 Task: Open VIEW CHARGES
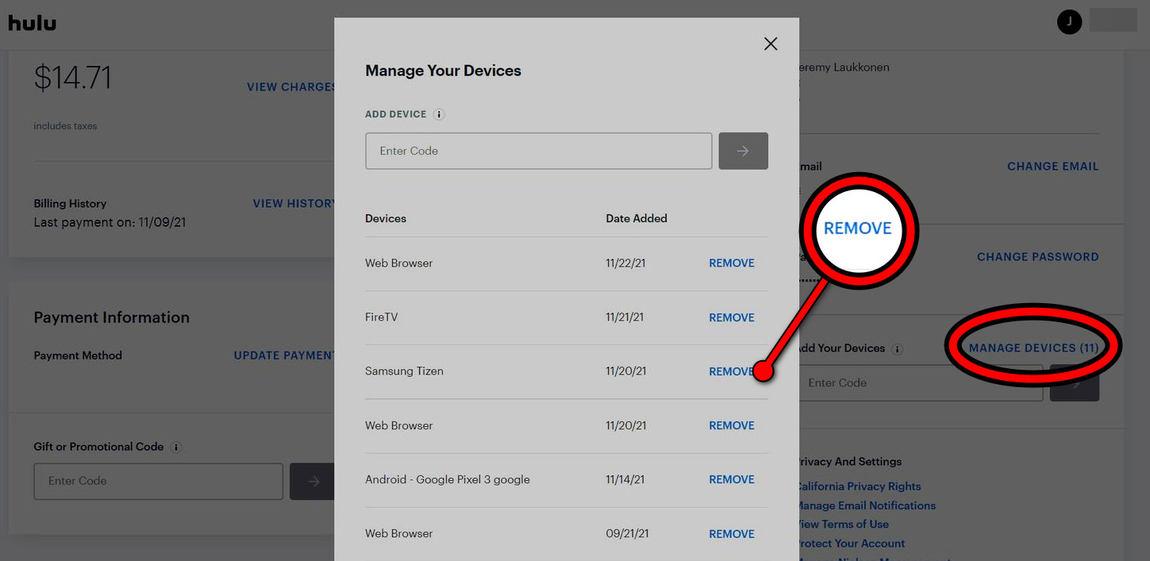click(291, 86)
